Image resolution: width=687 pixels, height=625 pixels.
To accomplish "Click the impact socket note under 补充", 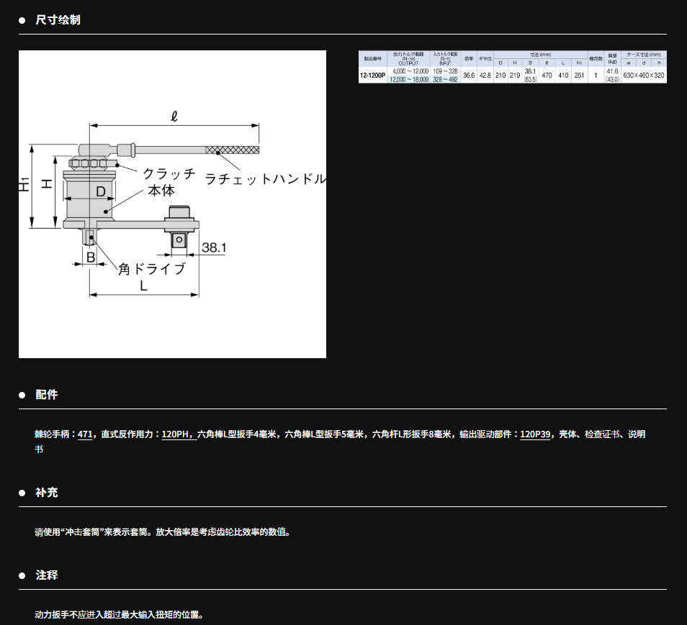I will [x=162, y=532].
